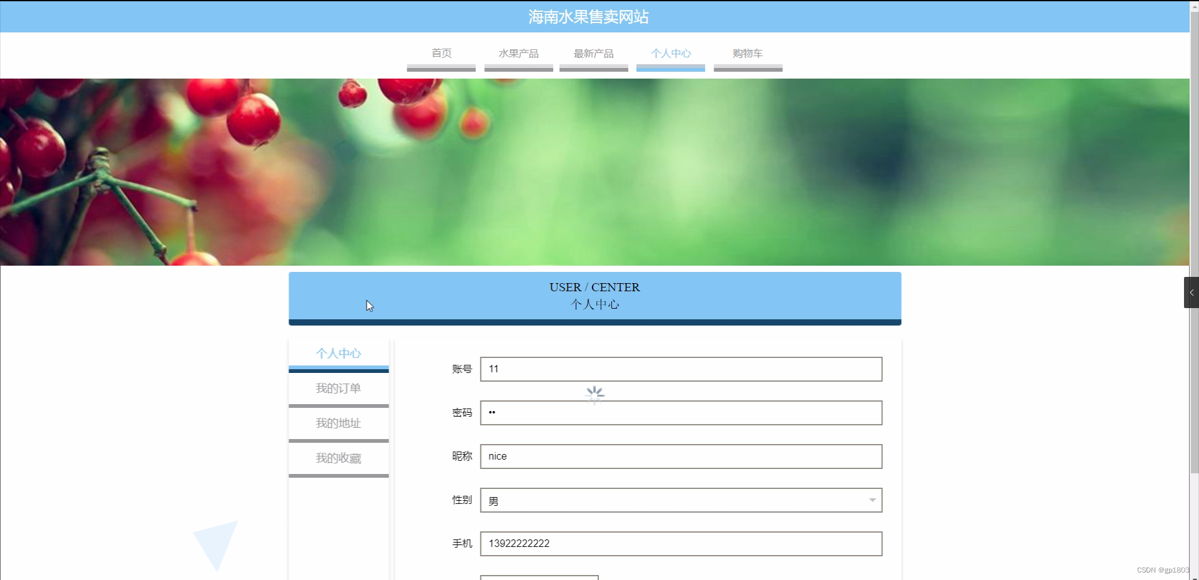Click the 账号 input showing 11
This screenshot has height=580, width=1199.
coord(680,369)
